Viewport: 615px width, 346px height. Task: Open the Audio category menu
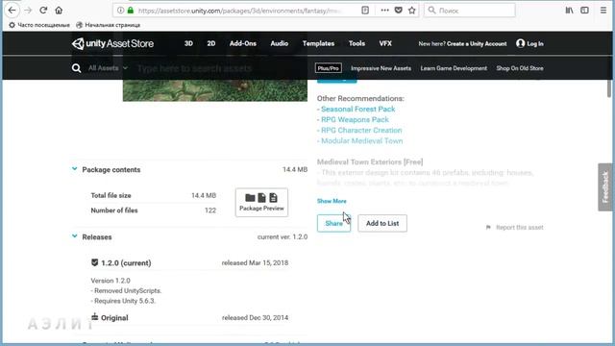280,43
